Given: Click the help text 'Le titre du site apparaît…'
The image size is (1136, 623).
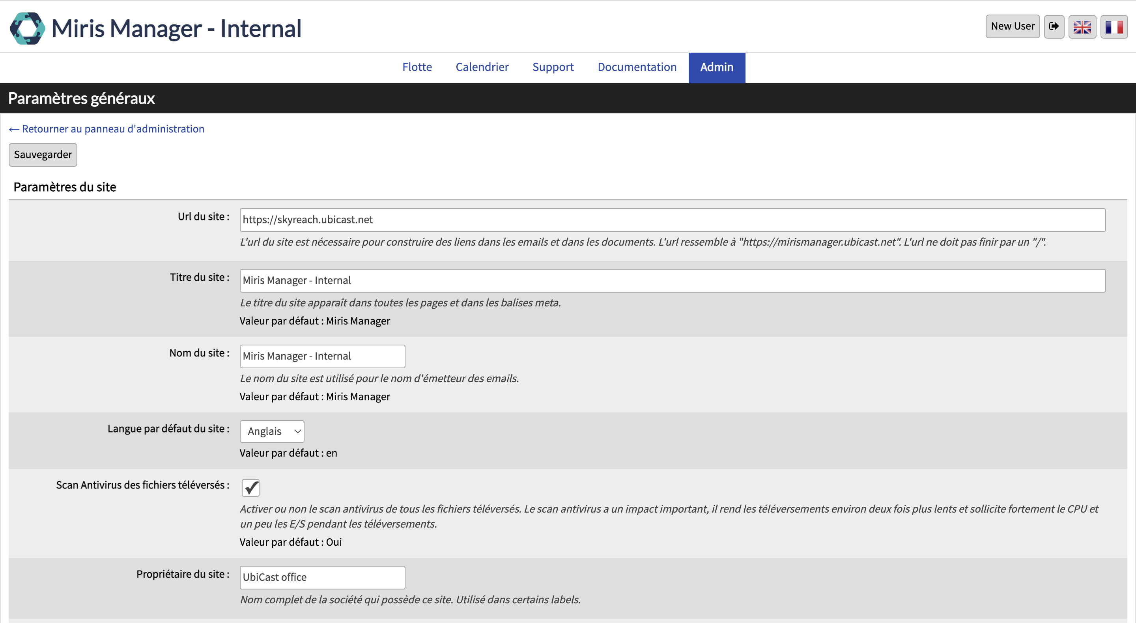Looking at the screenshot, I should (x=400, y=303).
